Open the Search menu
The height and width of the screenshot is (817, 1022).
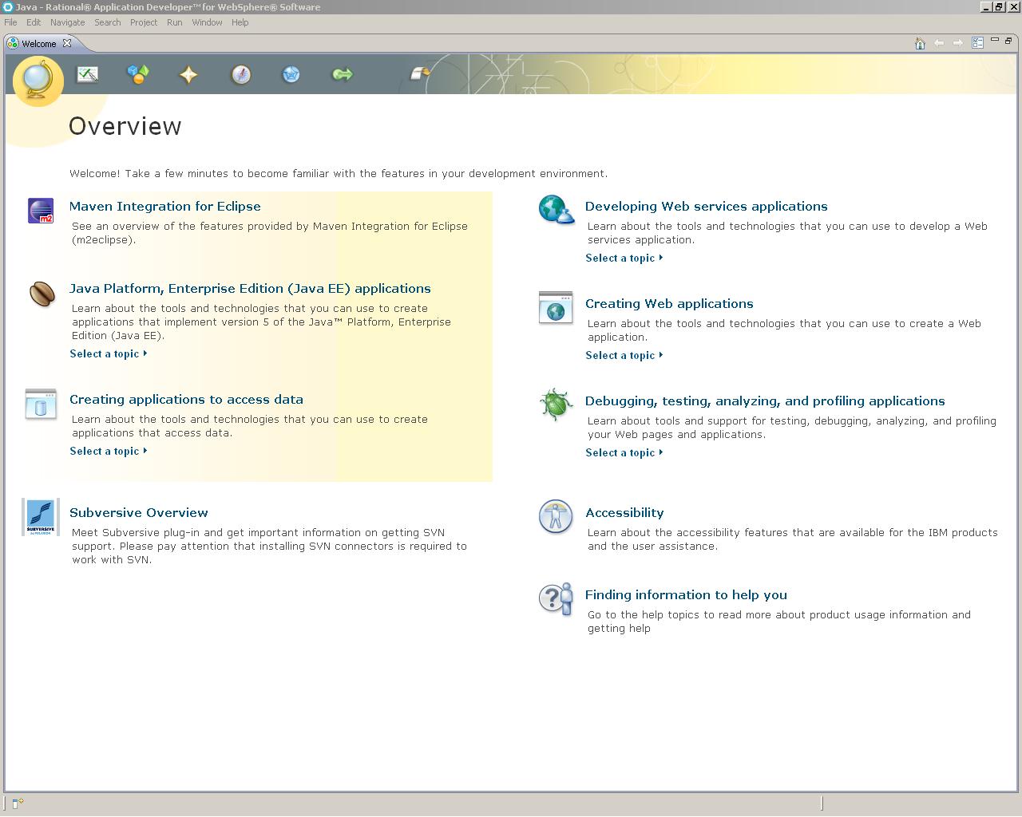107,22
